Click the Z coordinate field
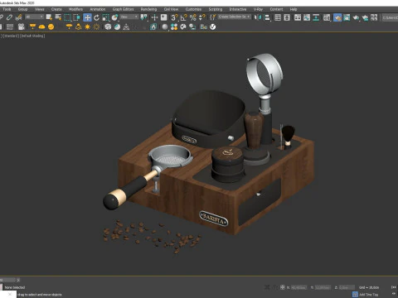 click(x=347, y=287)
